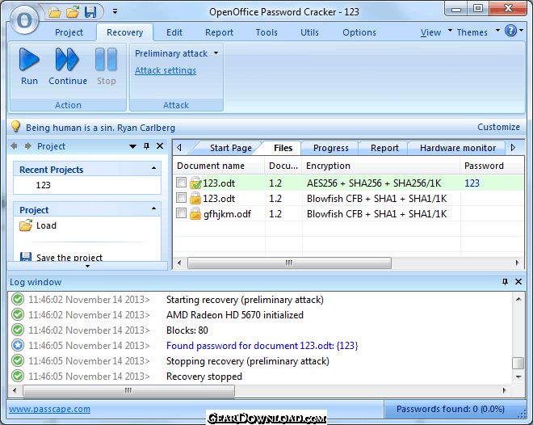
Task: Click the back arrow in Project panel
Action: pos(14,146)
